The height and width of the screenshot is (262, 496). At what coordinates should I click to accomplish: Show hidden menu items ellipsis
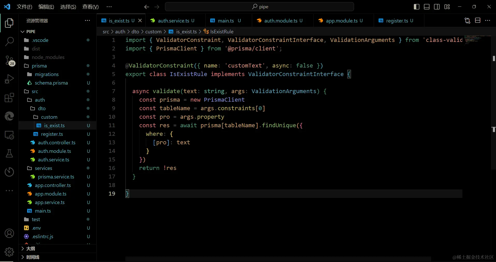pos(109,7)
